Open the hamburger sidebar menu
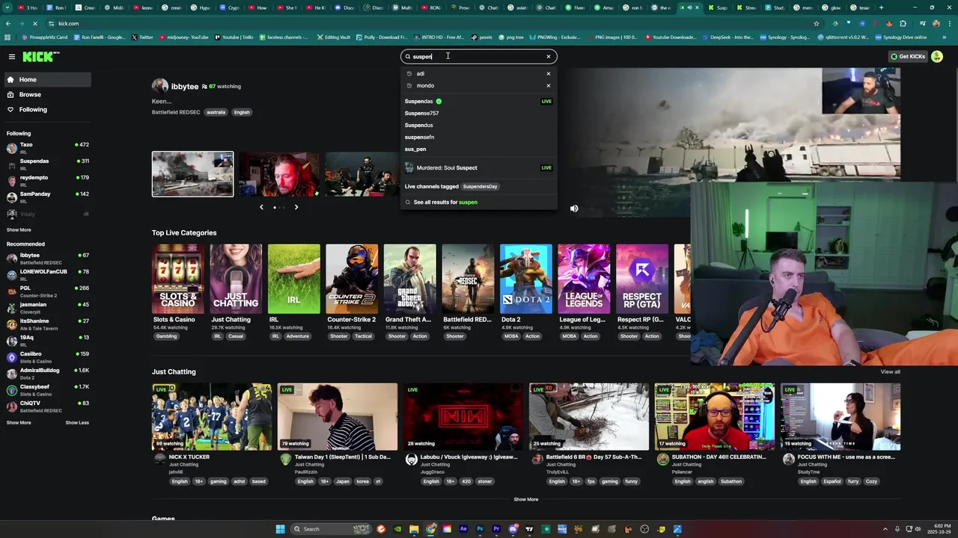The image size is (958, 538). (11, 57)
